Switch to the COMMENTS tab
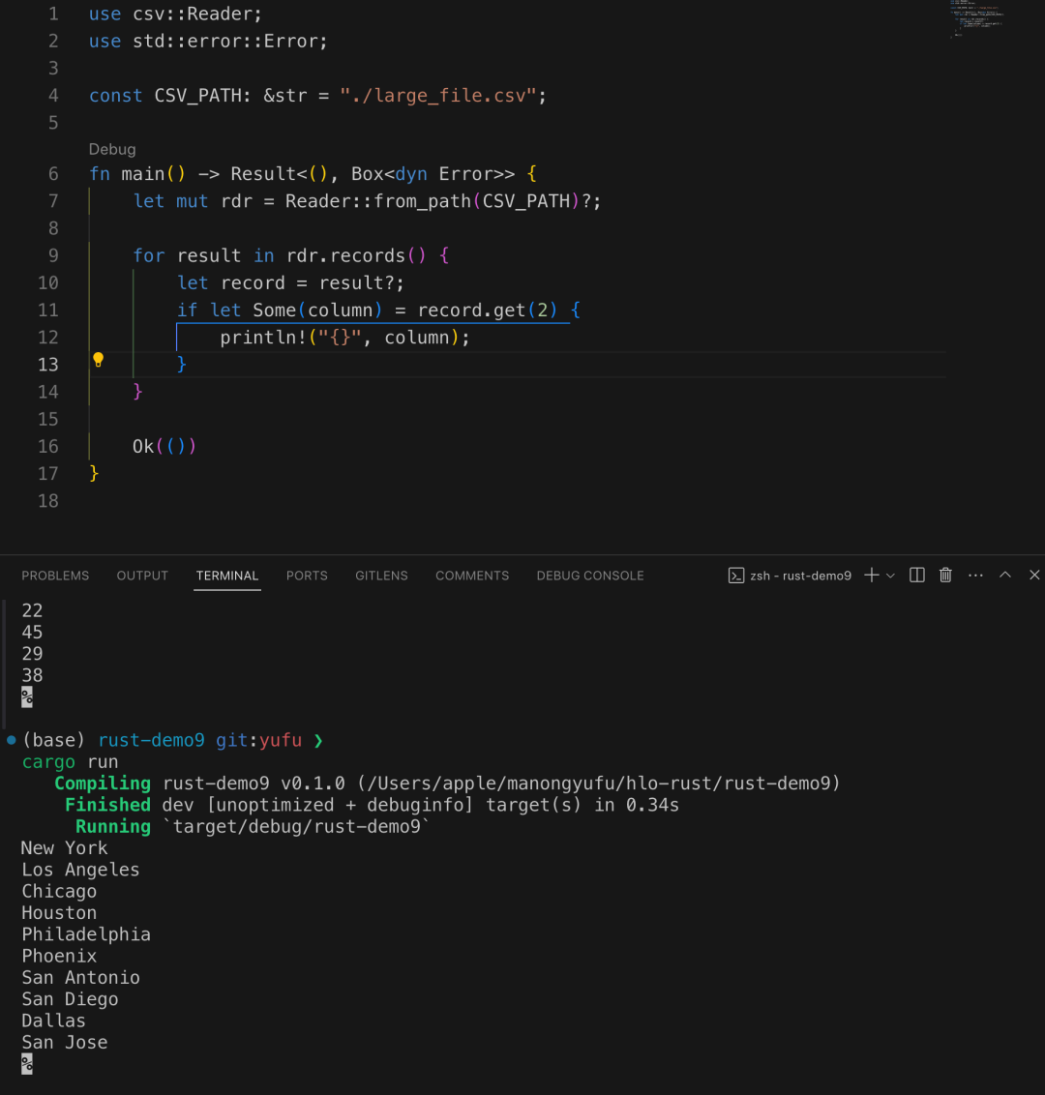Viewport: 1045px width, 1095px height. pyautogui.click(x=472, y=576)
